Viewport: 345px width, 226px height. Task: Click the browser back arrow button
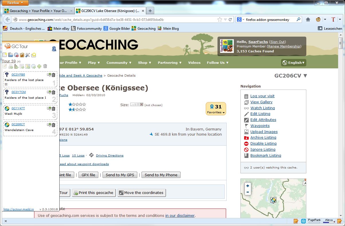(7, 19)
